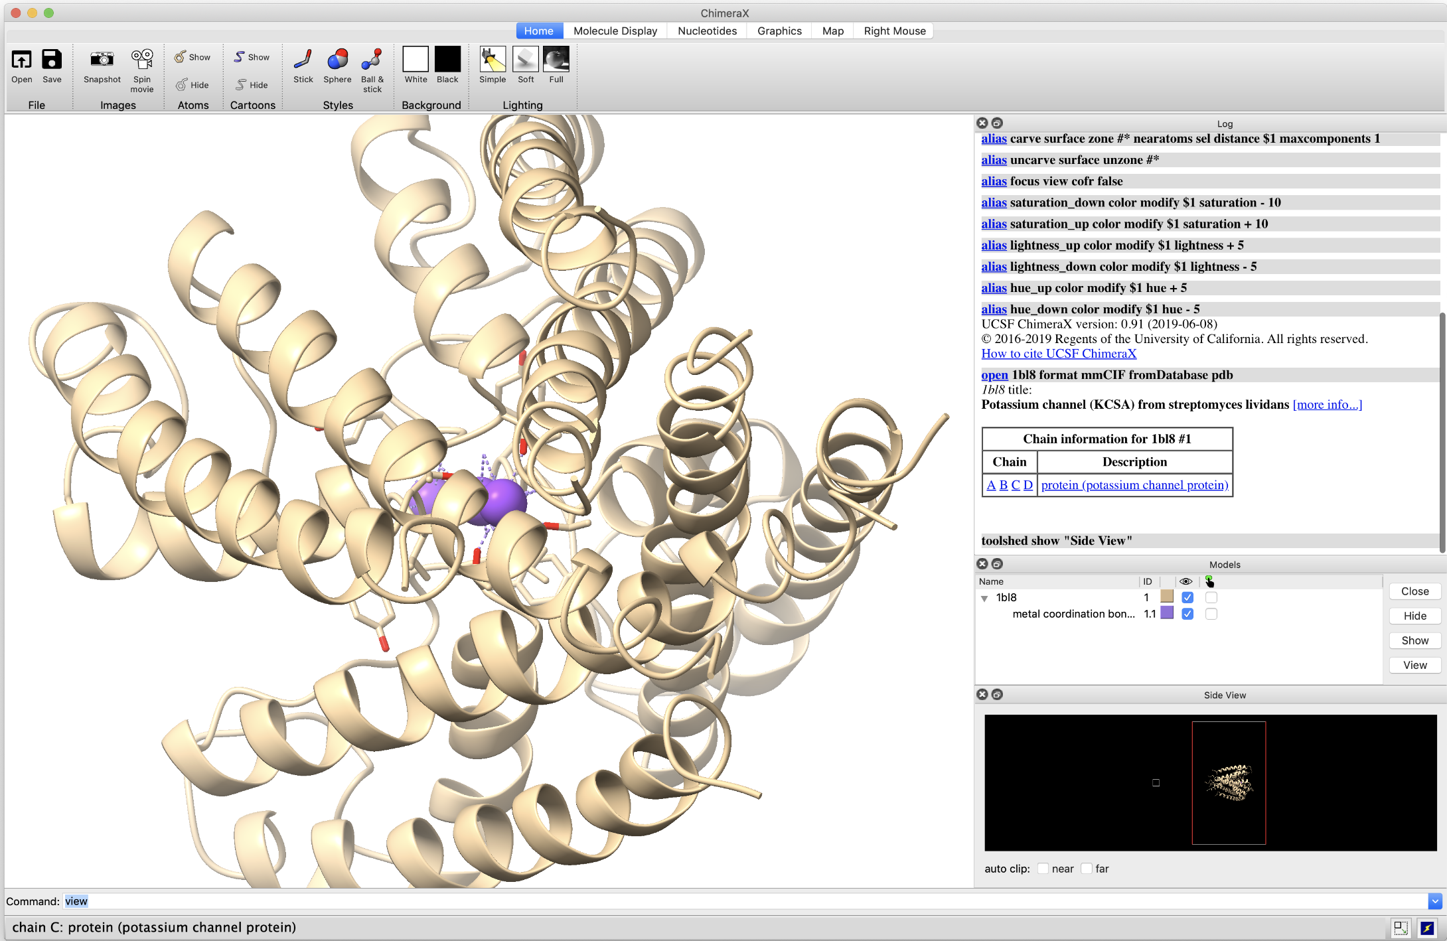Collapse the 1bl8 model tree
The image size is (1447, 941).
(984, 598)
